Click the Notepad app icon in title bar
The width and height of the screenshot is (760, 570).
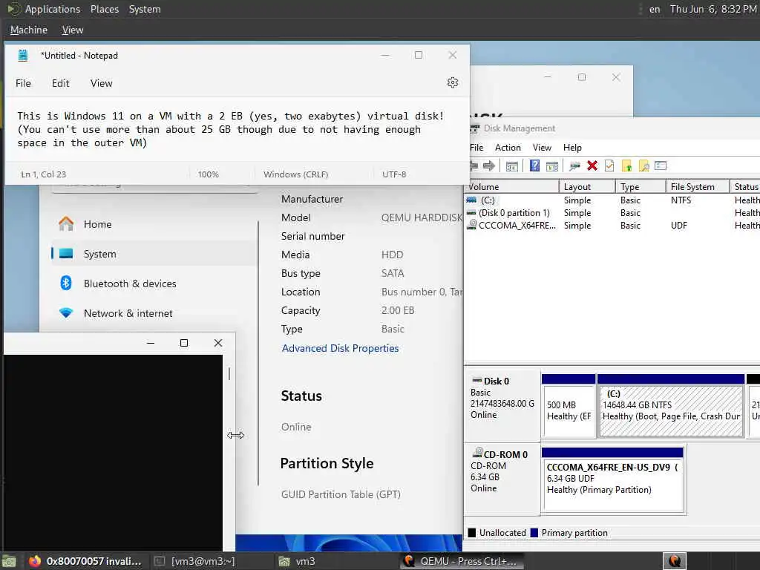tap(23, 55)
